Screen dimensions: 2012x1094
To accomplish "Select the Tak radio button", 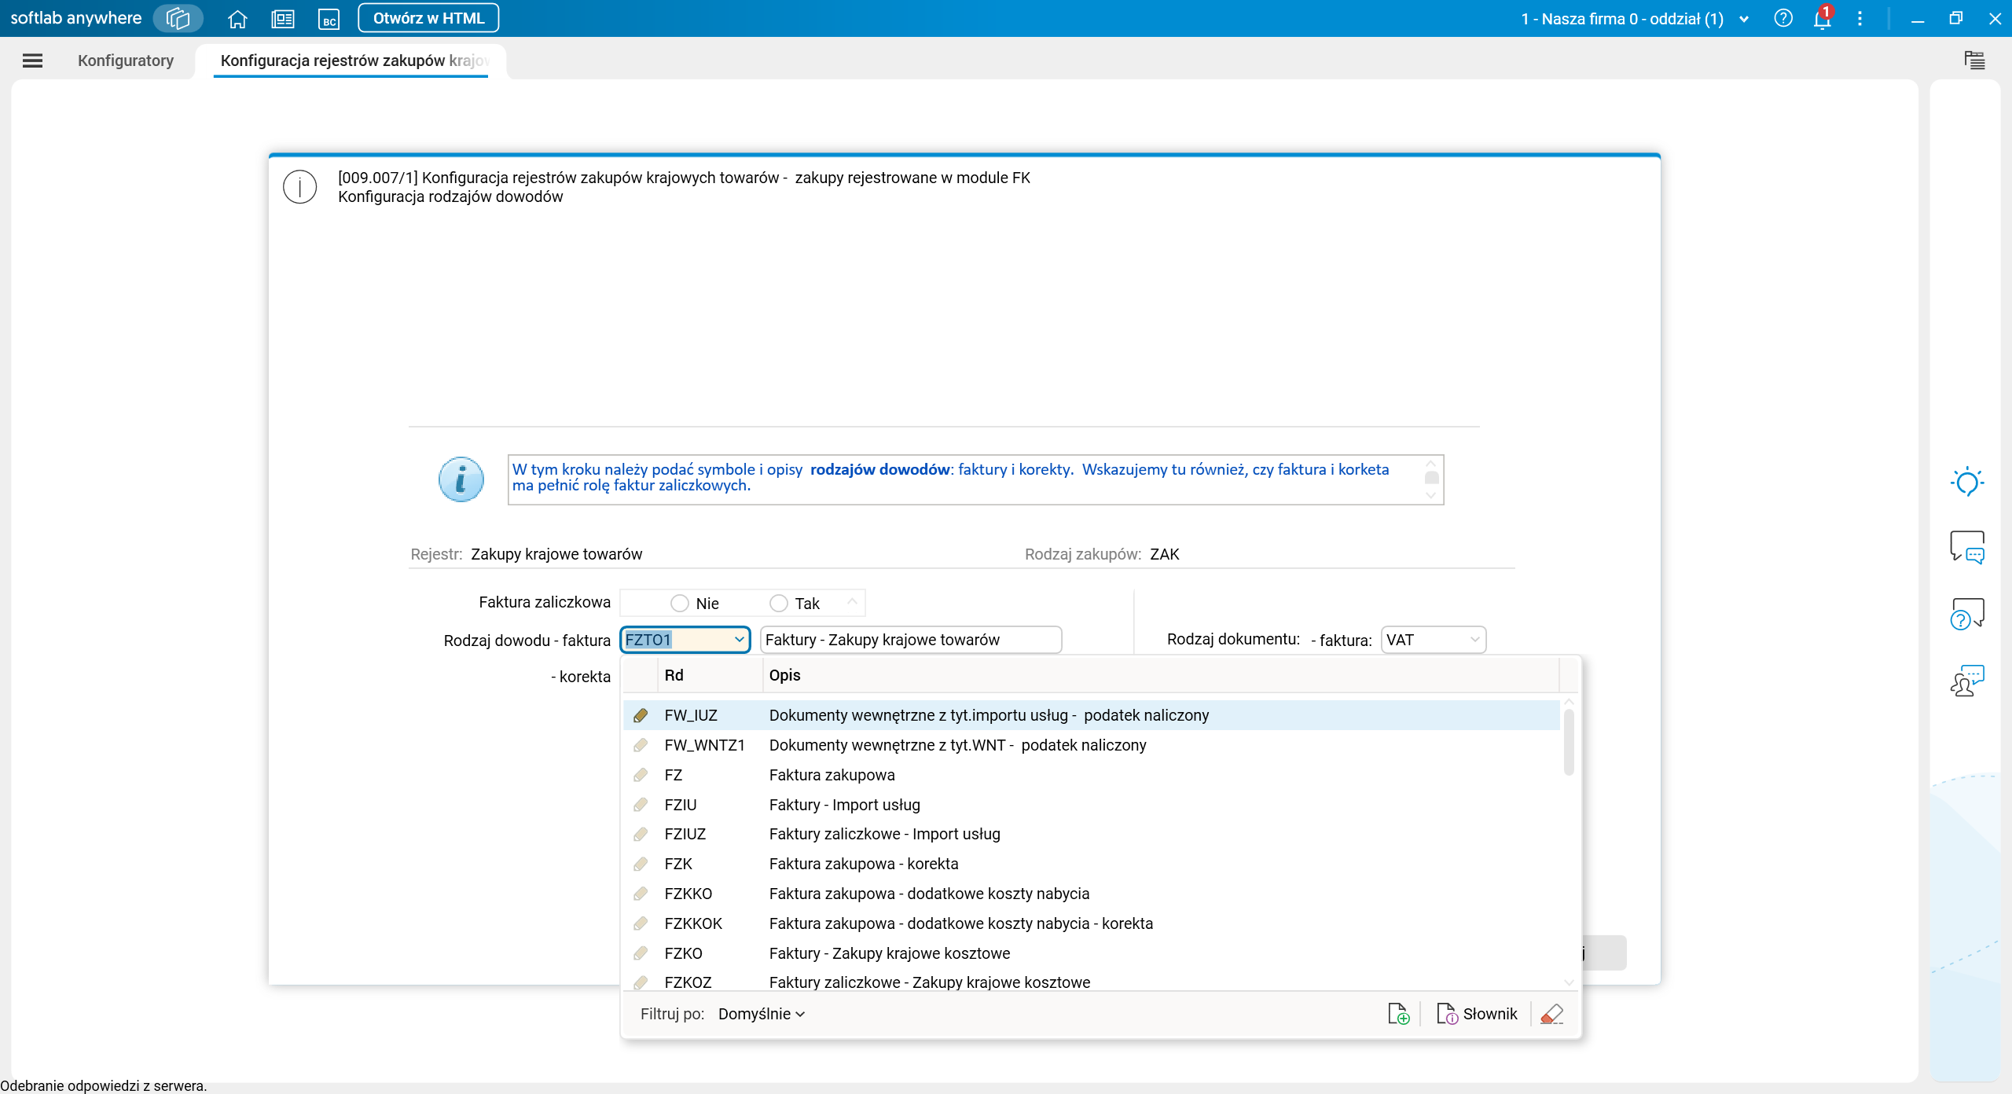I will click(x=778, y=603).
